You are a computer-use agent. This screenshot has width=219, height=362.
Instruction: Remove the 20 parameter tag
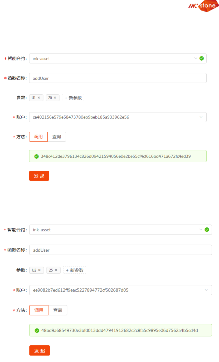click(x=55, y=98)
